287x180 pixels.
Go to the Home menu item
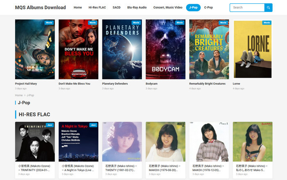pos(77,7)
